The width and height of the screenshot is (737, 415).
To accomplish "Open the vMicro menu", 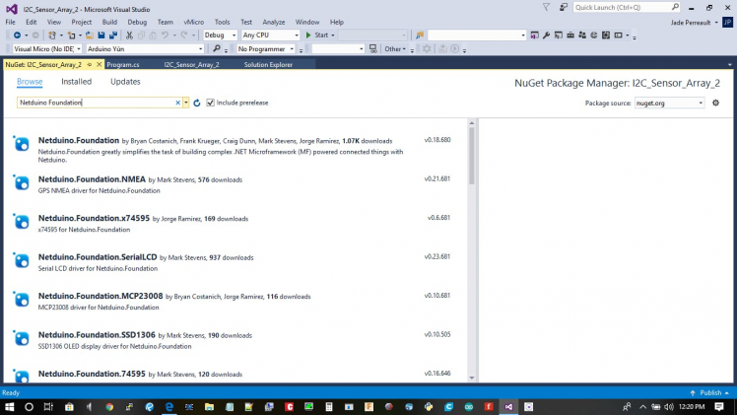I will coord(192,22).
